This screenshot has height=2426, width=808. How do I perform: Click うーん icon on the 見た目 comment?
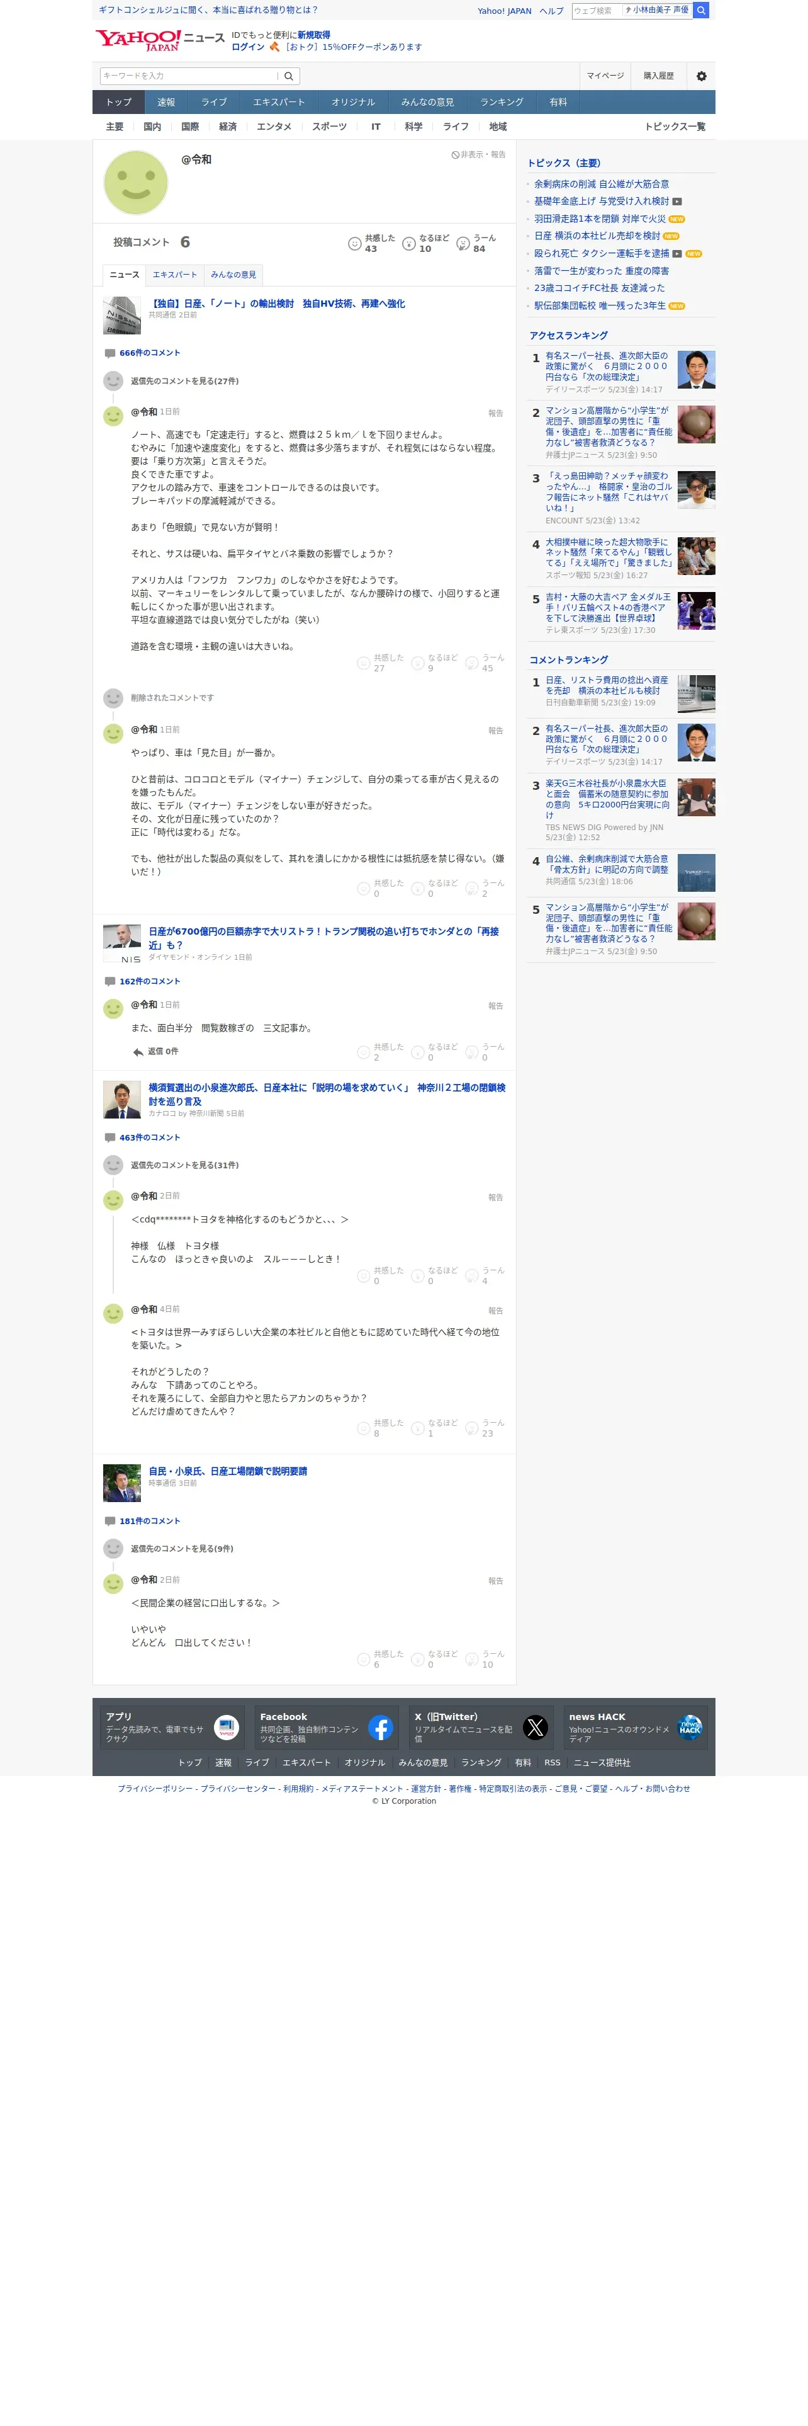(472, 888)
